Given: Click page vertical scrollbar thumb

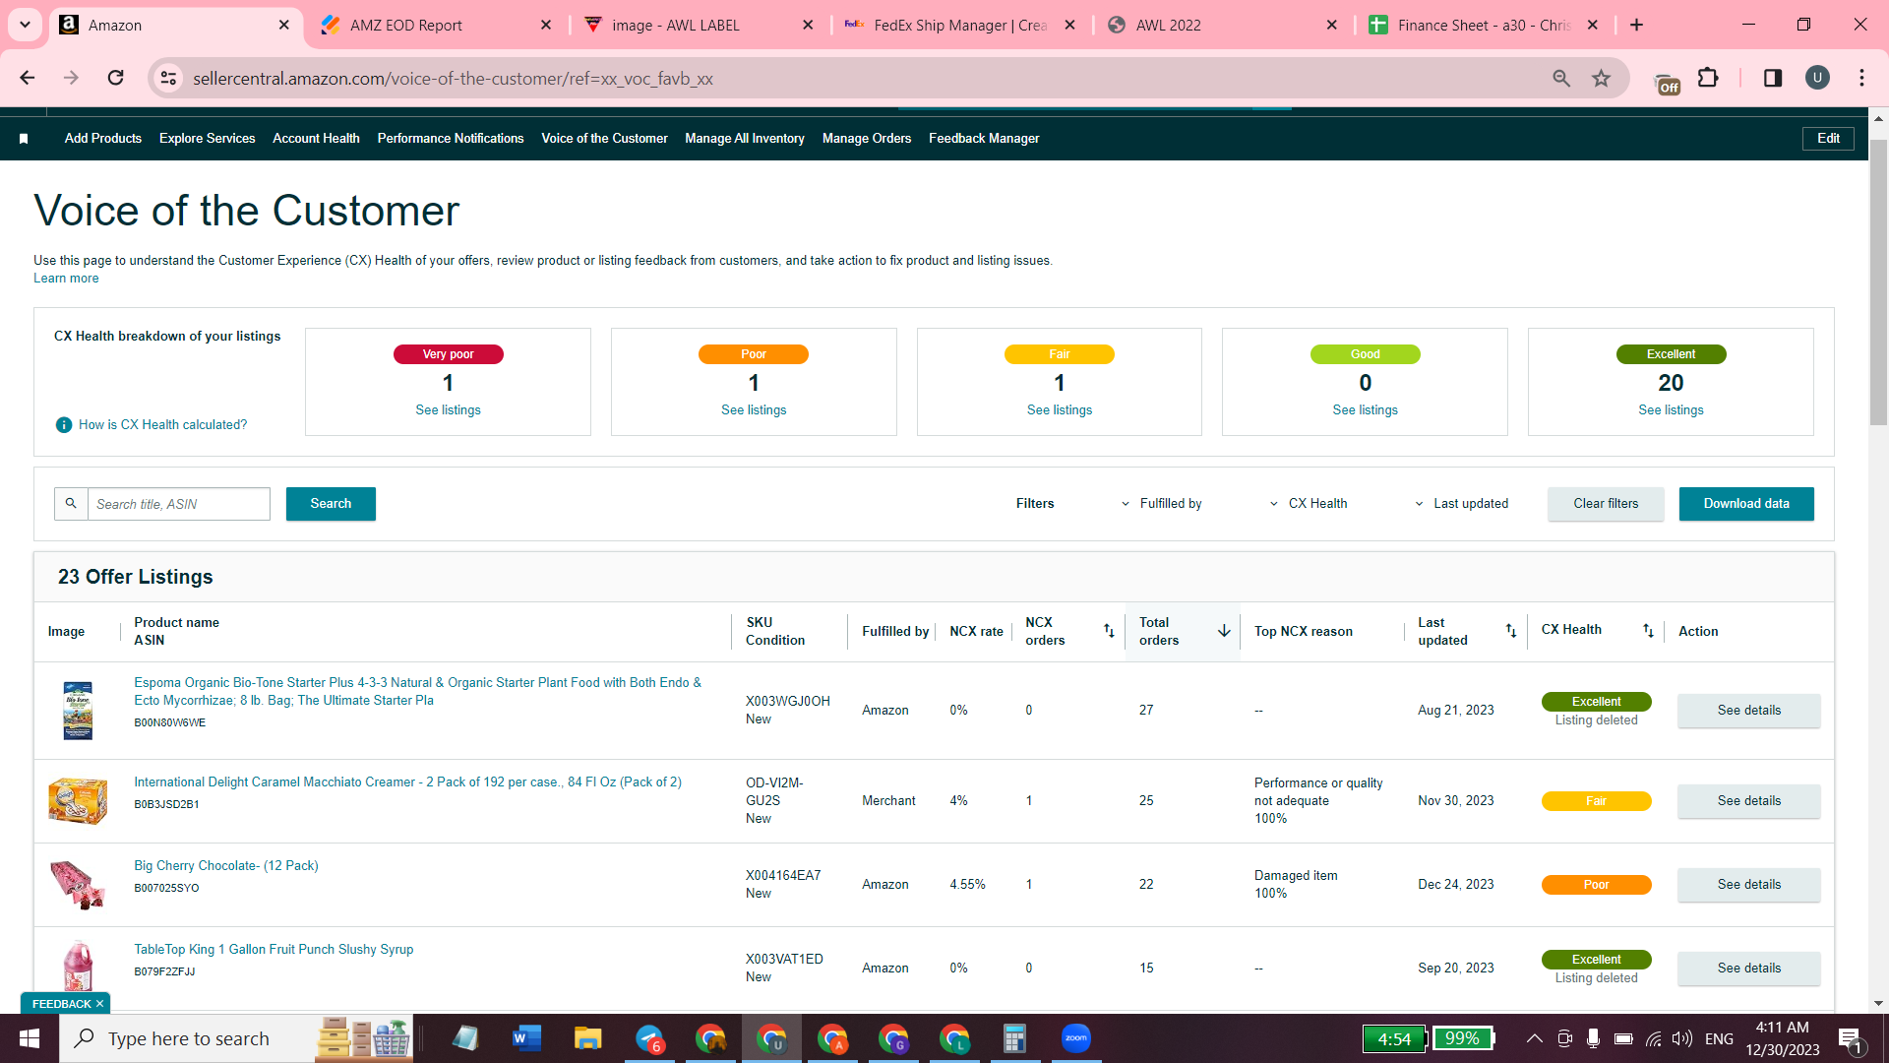Looking at the screenshot, I should click(x=1878, y=282).
